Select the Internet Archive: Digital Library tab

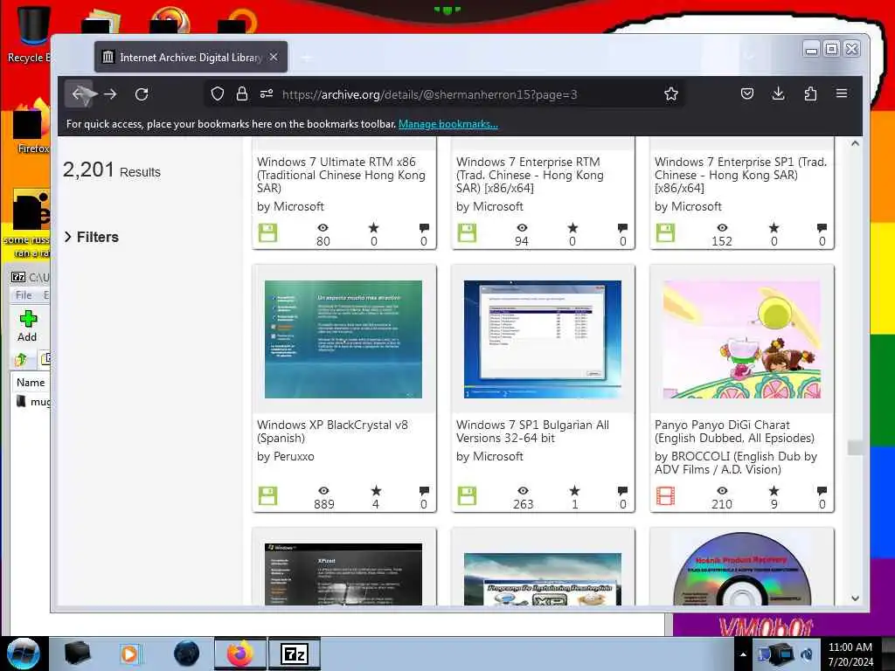(x=191, y=57)
